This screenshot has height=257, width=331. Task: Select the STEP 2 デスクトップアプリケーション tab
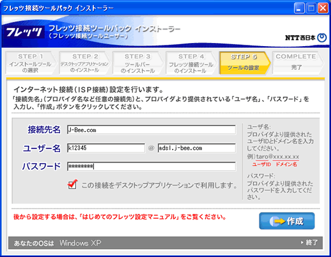tap(84, 63)
